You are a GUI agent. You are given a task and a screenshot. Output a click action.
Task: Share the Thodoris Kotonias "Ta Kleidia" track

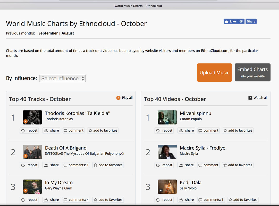click(x=51, y=130)
